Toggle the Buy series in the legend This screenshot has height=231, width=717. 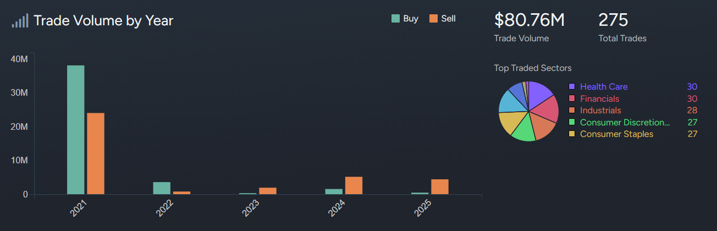pyautogui.click(x=405, y=19)
